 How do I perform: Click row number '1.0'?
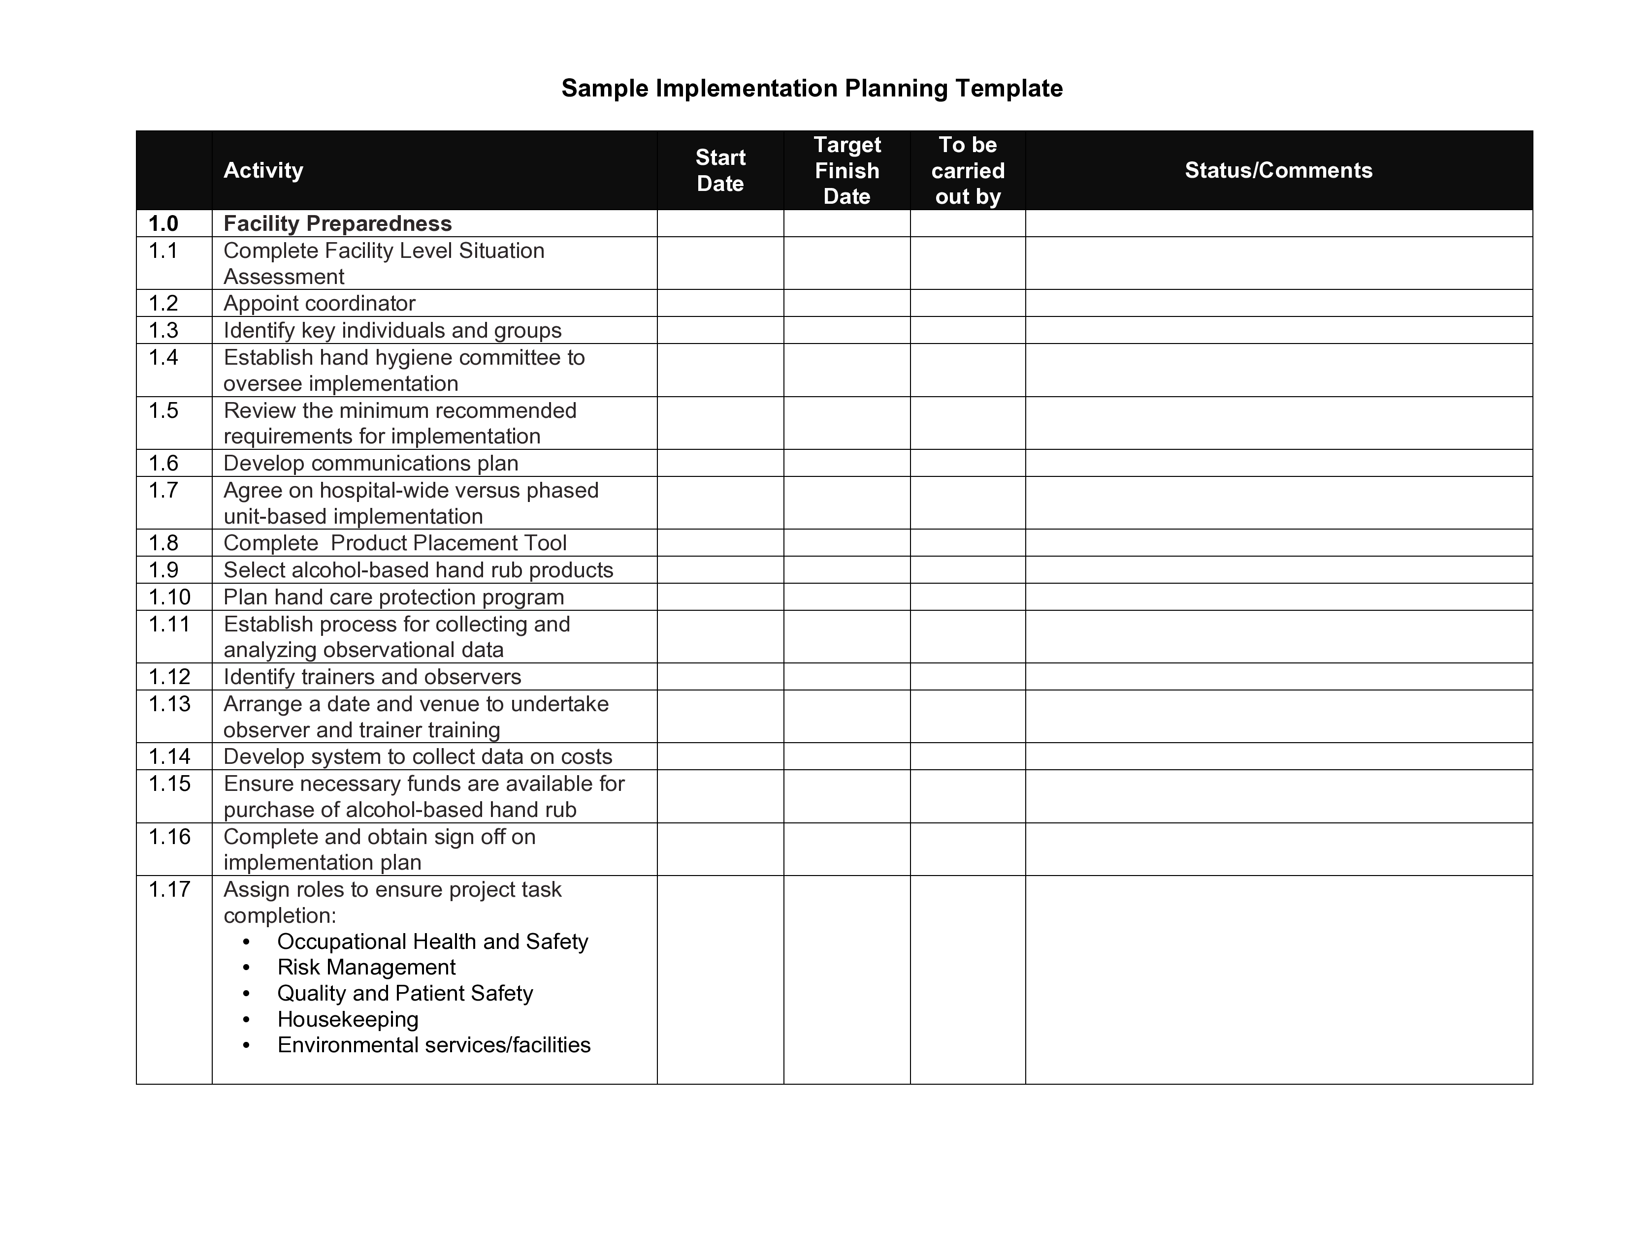point(163,224)
